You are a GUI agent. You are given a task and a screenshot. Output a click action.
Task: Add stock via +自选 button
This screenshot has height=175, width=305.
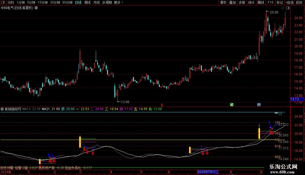(289, 3)
